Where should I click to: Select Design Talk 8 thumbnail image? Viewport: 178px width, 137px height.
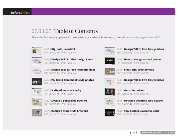click(109, 82)
